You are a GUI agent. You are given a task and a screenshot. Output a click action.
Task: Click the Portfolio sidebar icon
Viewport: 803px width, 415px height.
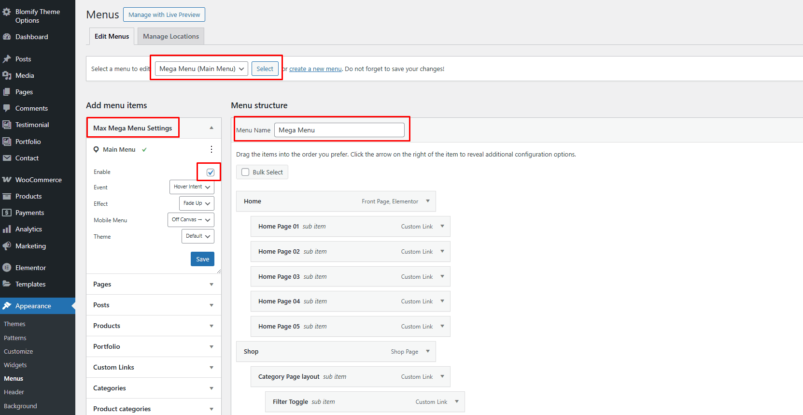coord(7,142)
